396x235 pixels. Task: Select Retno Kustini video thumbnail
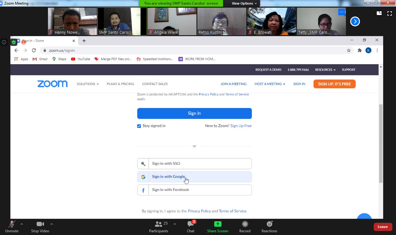(222, 21)
